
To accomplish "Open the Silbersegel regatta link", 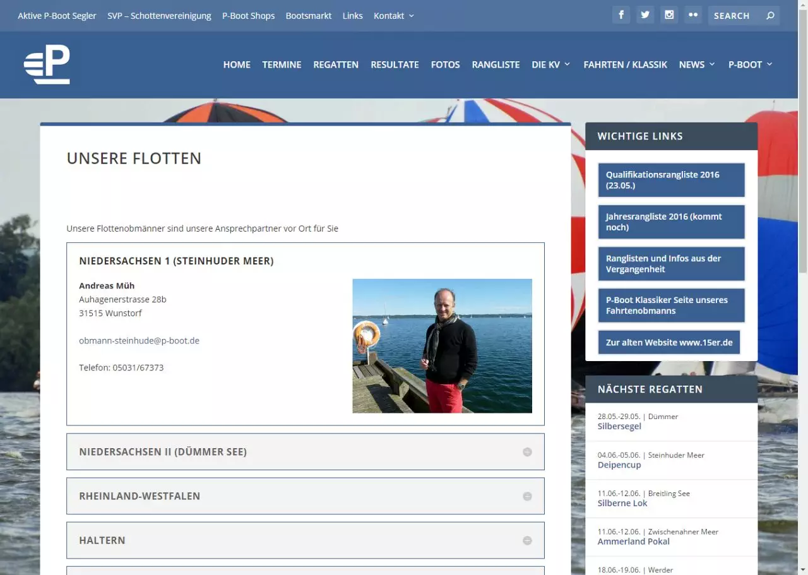I will [619, 426].
